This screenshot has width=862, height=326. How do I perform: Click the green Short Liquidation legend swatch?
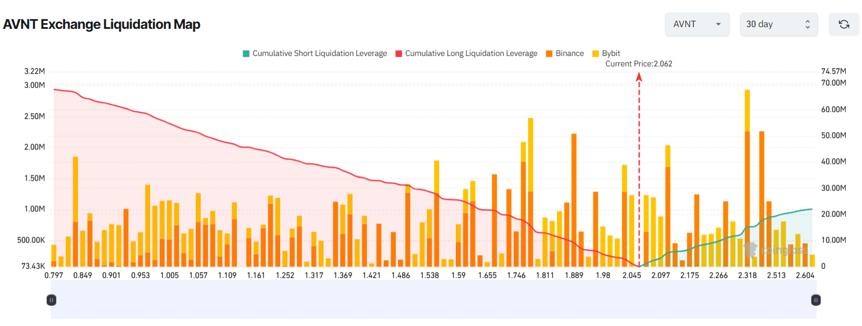[x=247, y=53]
